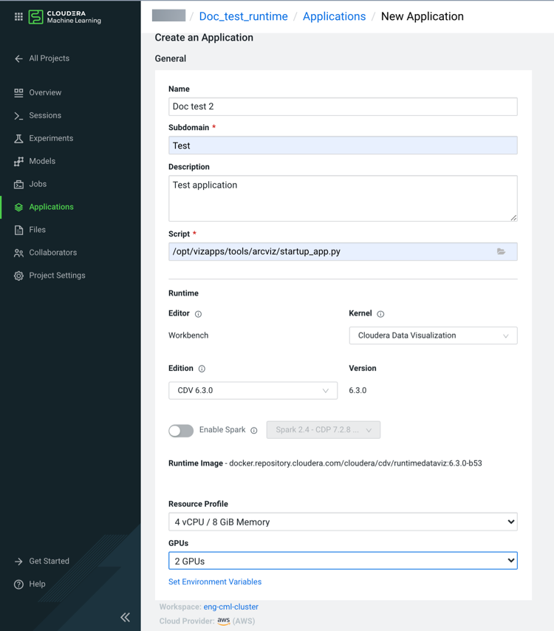The image size is (554, 631).
Task: Navigate to Project Settings
Action: coord(57,276)
